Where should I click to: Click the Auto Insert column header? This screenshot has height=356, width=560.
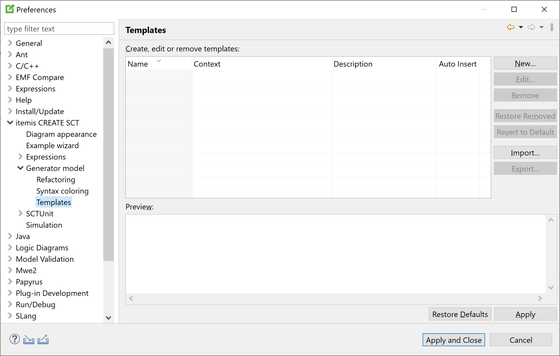(x=458, y=64)
